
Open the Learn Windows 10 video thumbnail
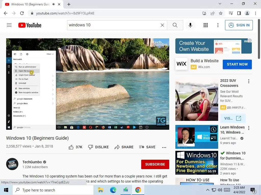point(197,137)
